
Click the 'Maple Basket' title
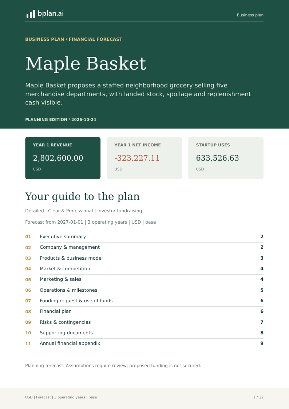pos(86,63)
